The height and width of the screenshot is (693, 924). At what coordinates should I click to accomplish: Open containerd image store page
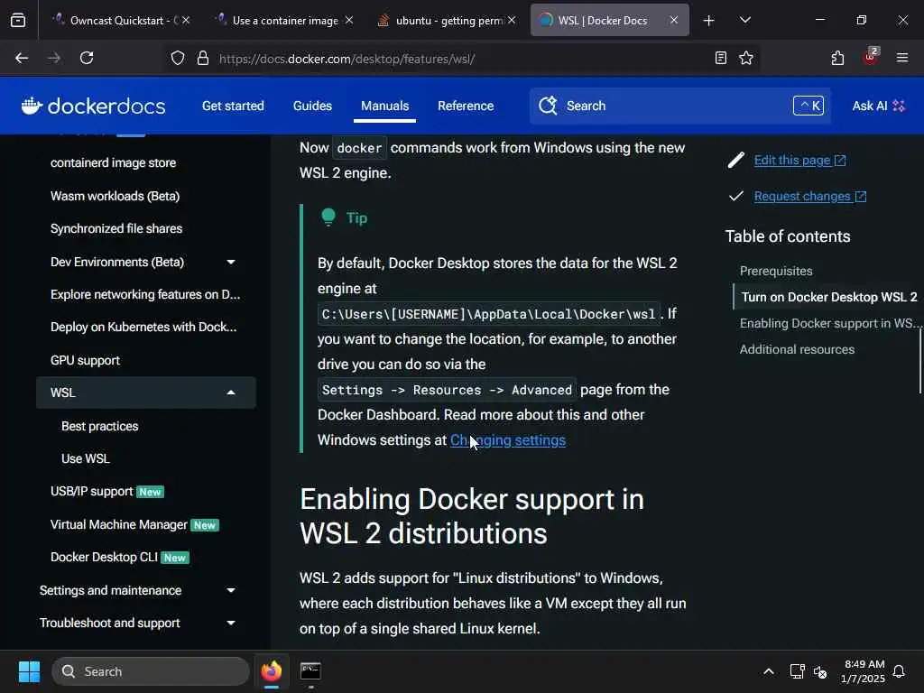pyautogui.click(x=113, y=162)
